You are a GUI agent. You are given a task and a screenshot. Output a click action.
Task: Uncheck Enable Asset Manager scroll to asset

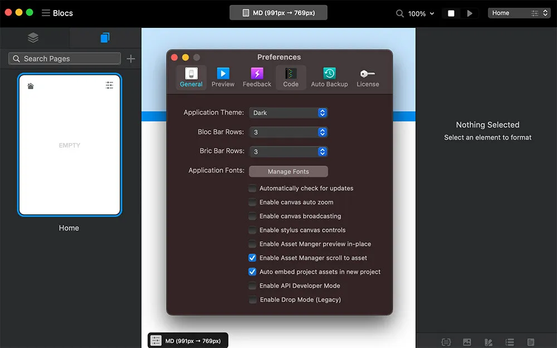coord(253,258)
